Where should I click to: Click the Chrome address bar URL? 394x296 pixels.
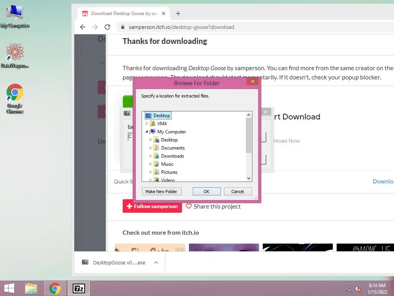pos(181,27)
